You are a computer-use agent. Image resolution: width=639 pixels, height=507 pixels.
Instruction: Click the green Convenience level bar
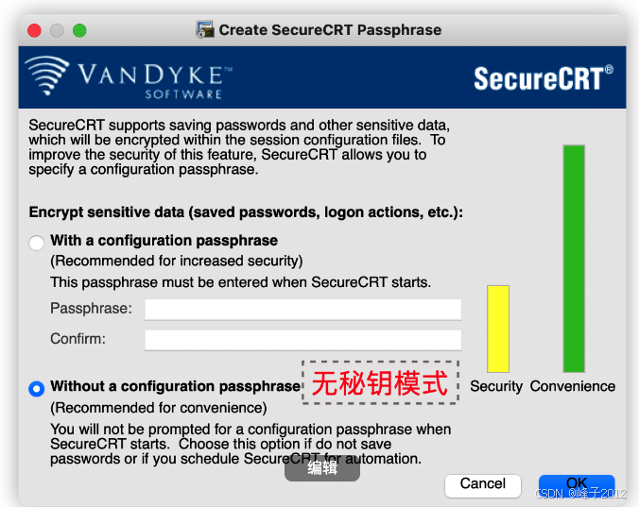tap(574, 259)
